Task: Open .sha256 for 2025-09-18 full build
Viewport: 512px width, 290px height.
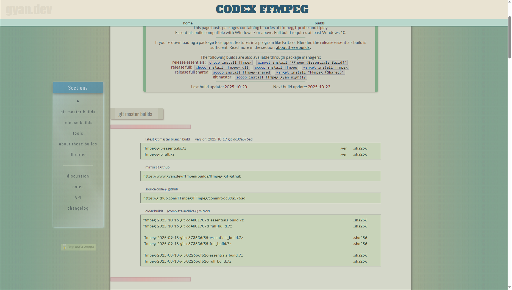Action: (360, 244)
